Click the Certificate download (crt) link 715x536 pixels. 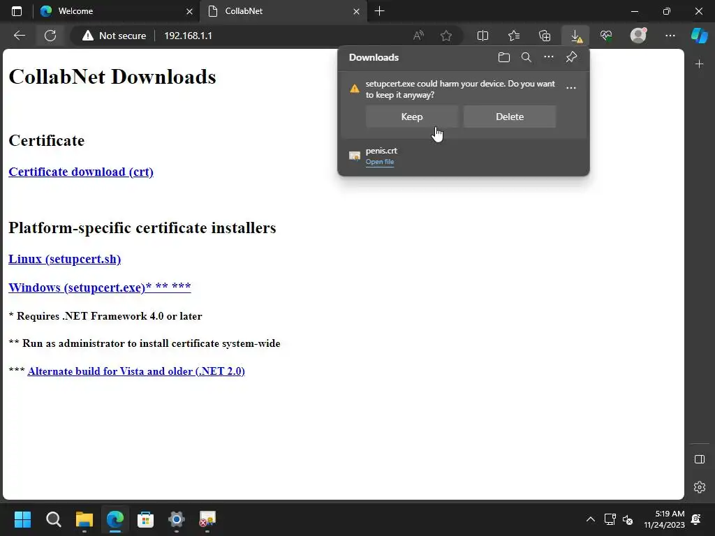coord(81,172)
